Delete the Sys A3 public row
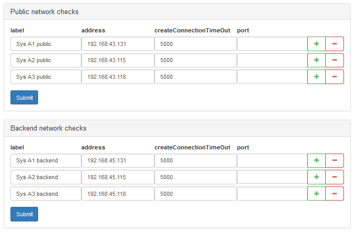Screen dimensions: 356x234 335,77
